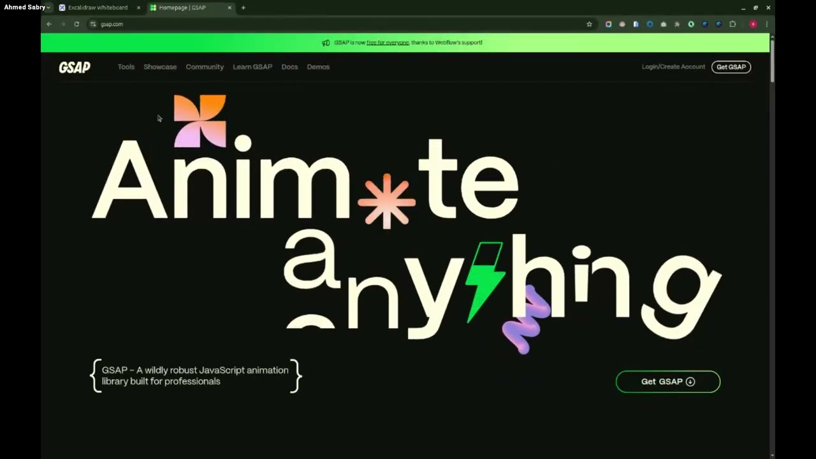Click the browser forward arrow
The image size is (816, 459).
coord(62,24)
